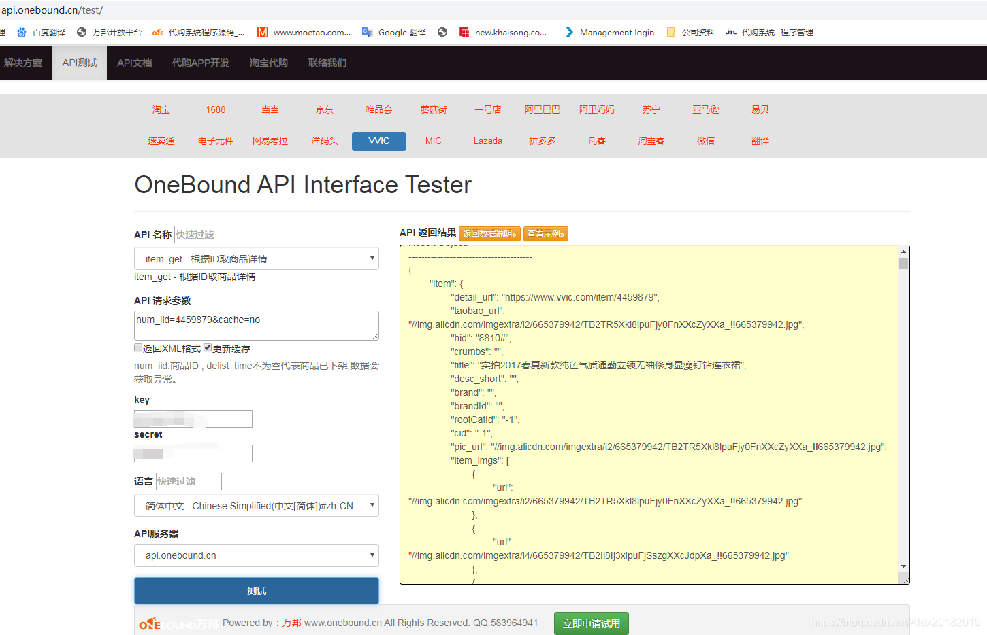Open the 公司资料 bookmarks folder

coord(690,32)
